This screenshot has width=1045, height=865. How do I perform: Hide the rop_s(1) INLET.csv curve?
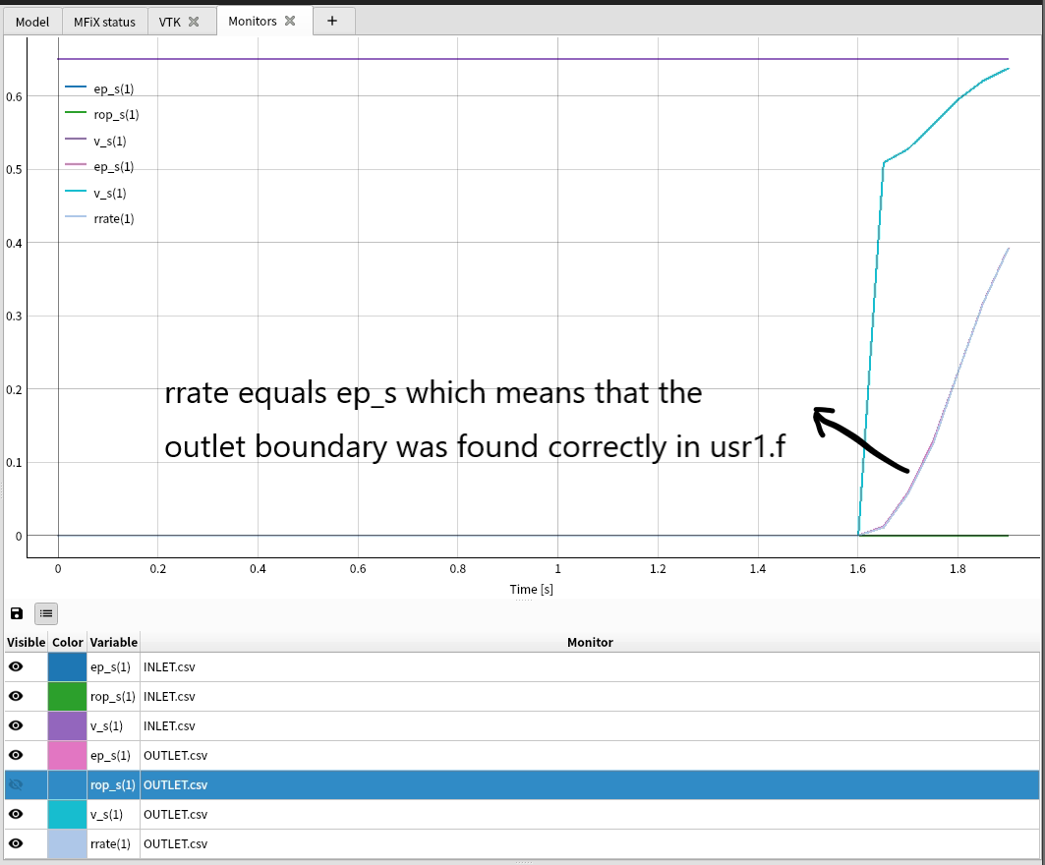pyautogui.click(x=16, y=696)
